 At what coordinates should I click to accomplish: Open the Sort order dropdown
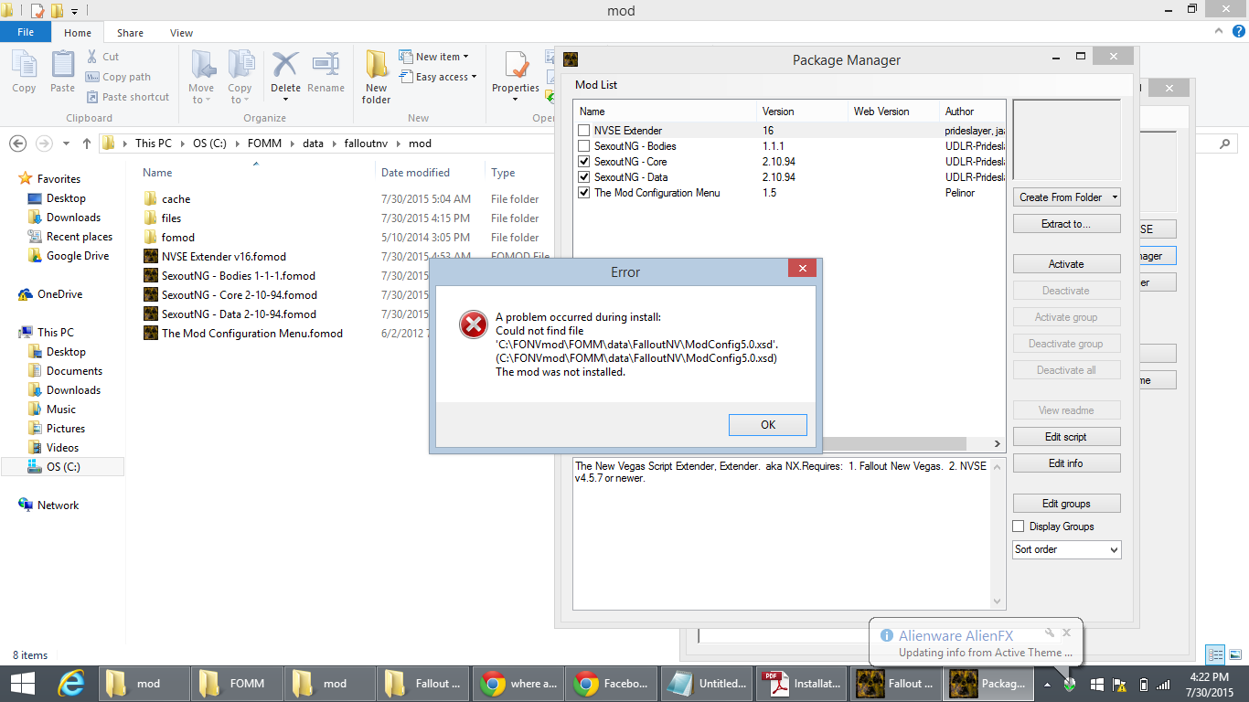(x=1067, y=549)
